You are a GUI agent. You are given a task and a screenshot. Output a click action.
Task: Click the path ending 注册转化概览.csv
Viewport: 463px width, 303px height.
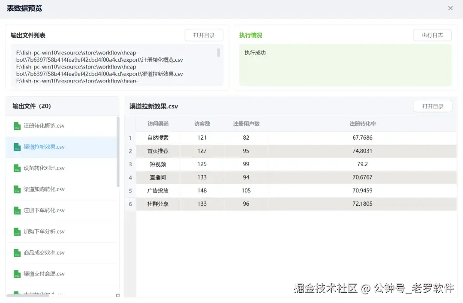pyautogui.click(x=99, y=57)
